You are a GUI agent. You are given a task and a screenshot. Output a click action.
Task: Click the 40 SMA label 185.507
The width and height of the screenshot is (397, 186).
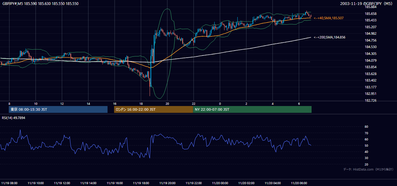click(329, 18)
